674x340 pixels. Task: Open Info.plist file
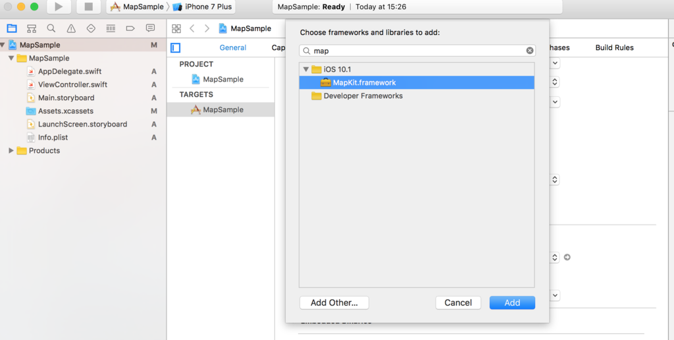(53, 138)
